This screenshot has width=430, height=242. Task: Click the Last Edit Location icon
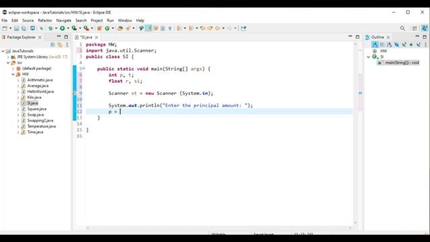point(203,28)
